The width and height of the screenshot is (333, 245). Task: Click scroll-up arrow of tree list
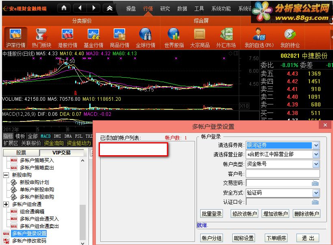82,160
